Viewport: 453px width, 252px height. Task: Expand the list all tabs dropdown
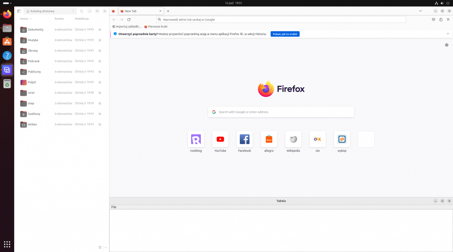coord(420,11)
